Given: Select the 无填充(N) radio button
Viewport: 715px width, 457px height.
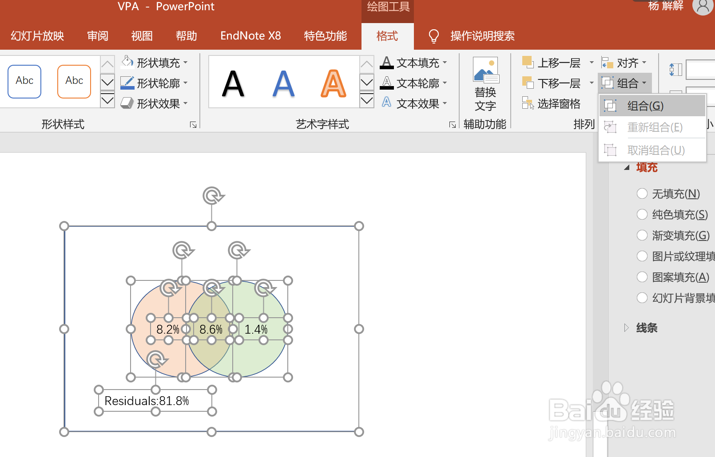Looking at the screenshot, I should point(642,193).
